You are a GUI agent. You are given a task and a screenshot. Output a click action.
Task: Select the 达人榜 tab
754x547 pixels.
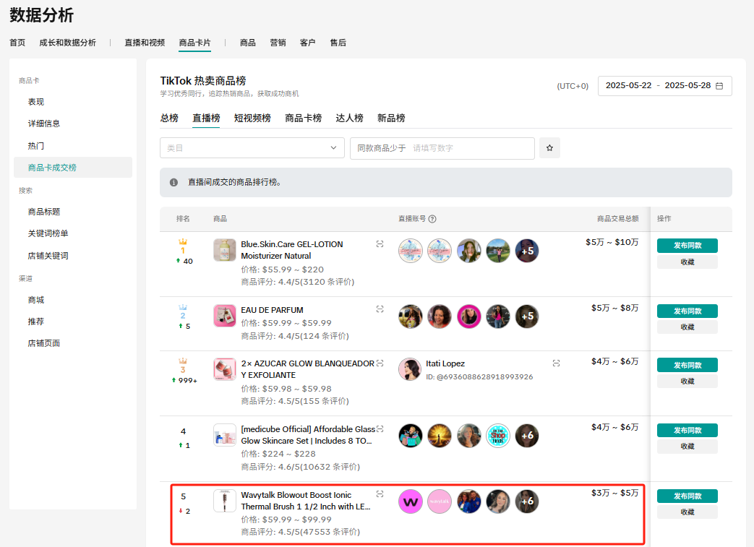point(349,118)
